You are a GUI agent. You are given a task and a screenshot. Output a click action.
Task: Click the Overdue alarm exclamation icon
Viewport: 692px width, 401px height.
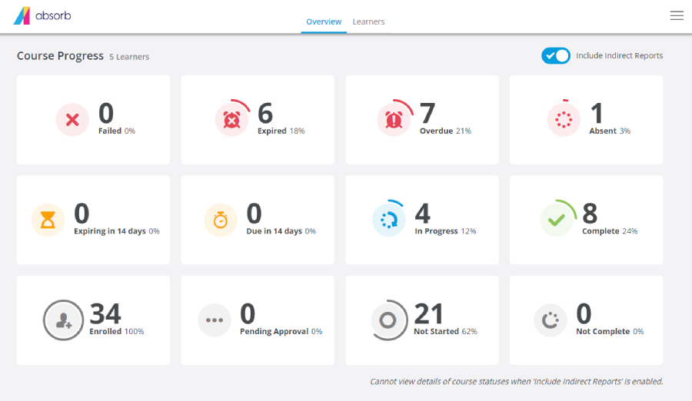coord(394,120)
